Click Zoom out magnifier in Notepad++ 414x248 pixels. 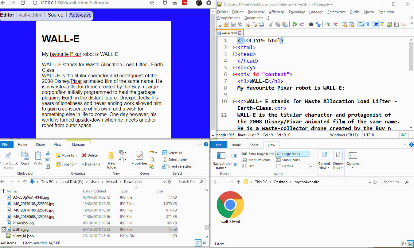335,25
